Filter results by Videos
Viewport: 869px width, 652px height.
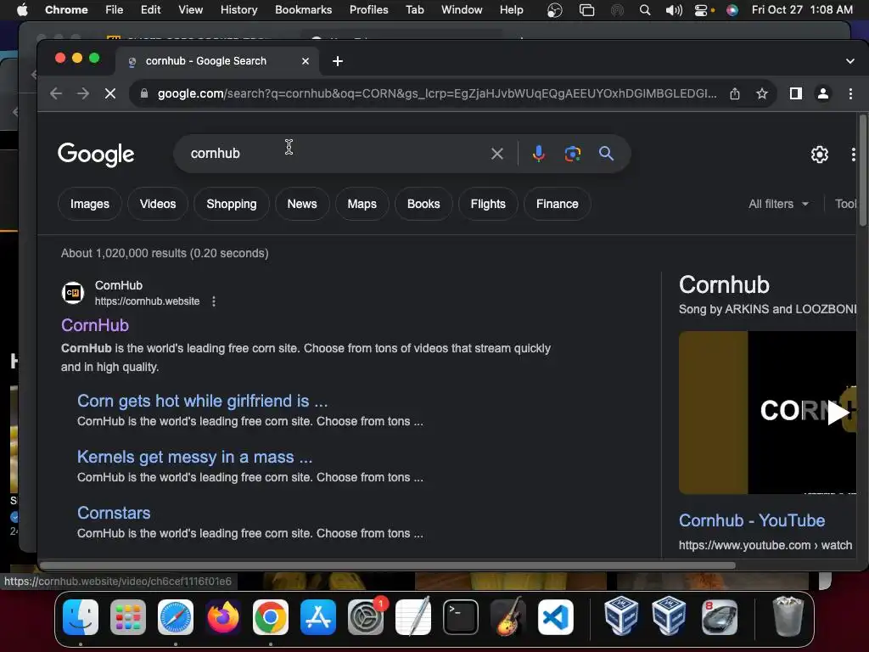coord(158,204)
